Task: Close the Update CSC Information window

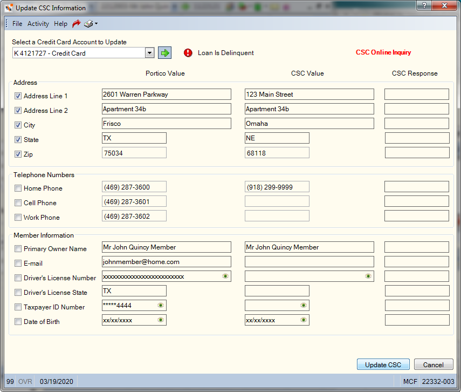Action: click(445, 5)
